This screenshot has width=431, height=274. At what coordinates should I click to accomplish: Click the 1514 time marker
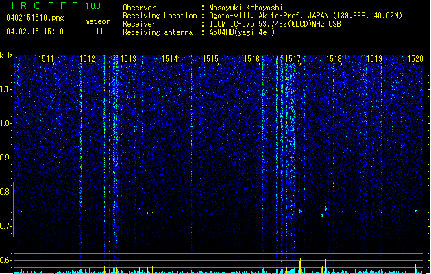169,59
